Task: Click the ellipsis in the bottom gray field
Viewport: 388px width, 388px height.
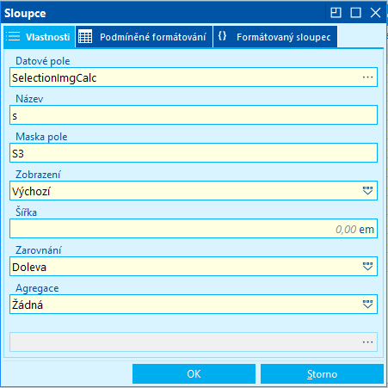Action: (x=367, y=342)
